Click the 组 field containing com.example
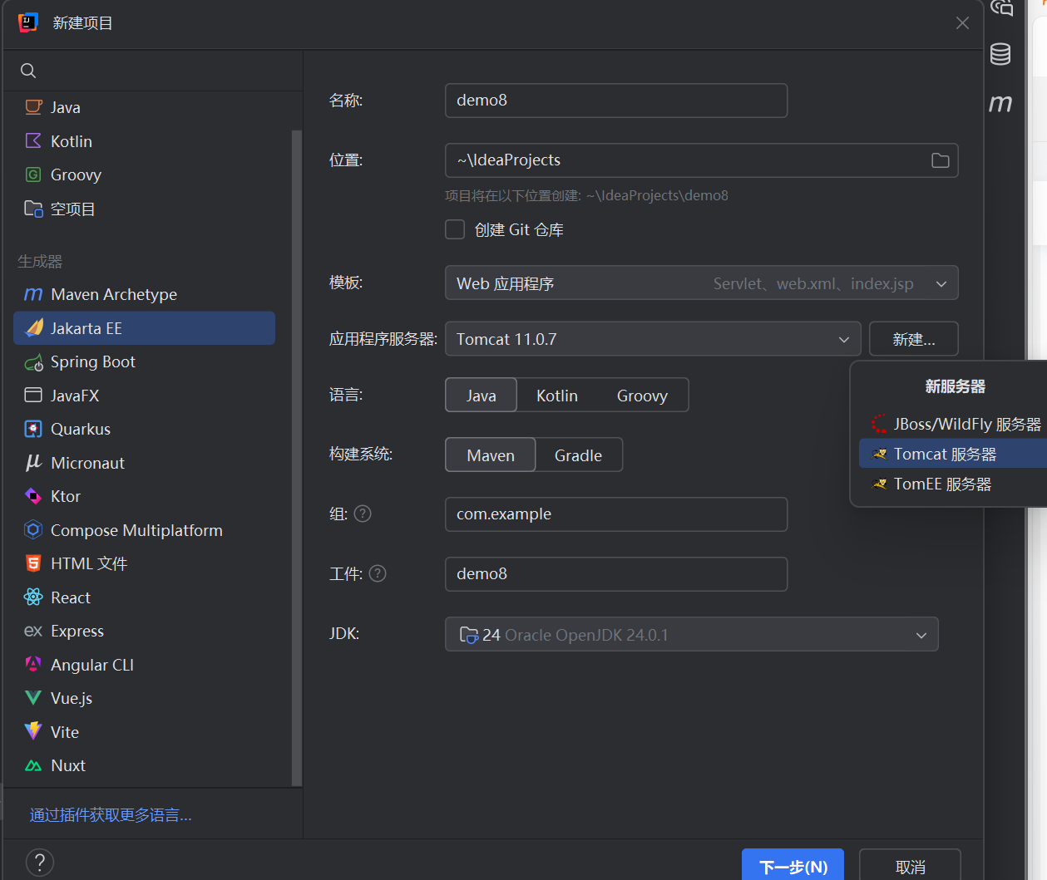This screenshot has width=1047, height=880. [x=616, y=514]
